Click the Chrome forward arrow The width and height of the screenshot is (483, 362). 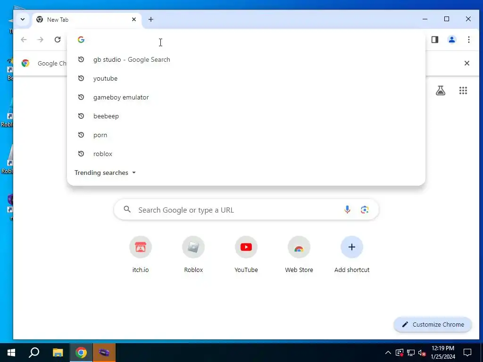coord(41,40)
